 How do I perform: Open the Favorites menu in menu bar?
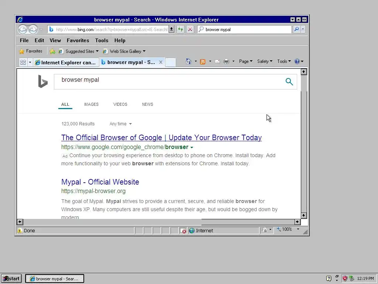point(78,40)
